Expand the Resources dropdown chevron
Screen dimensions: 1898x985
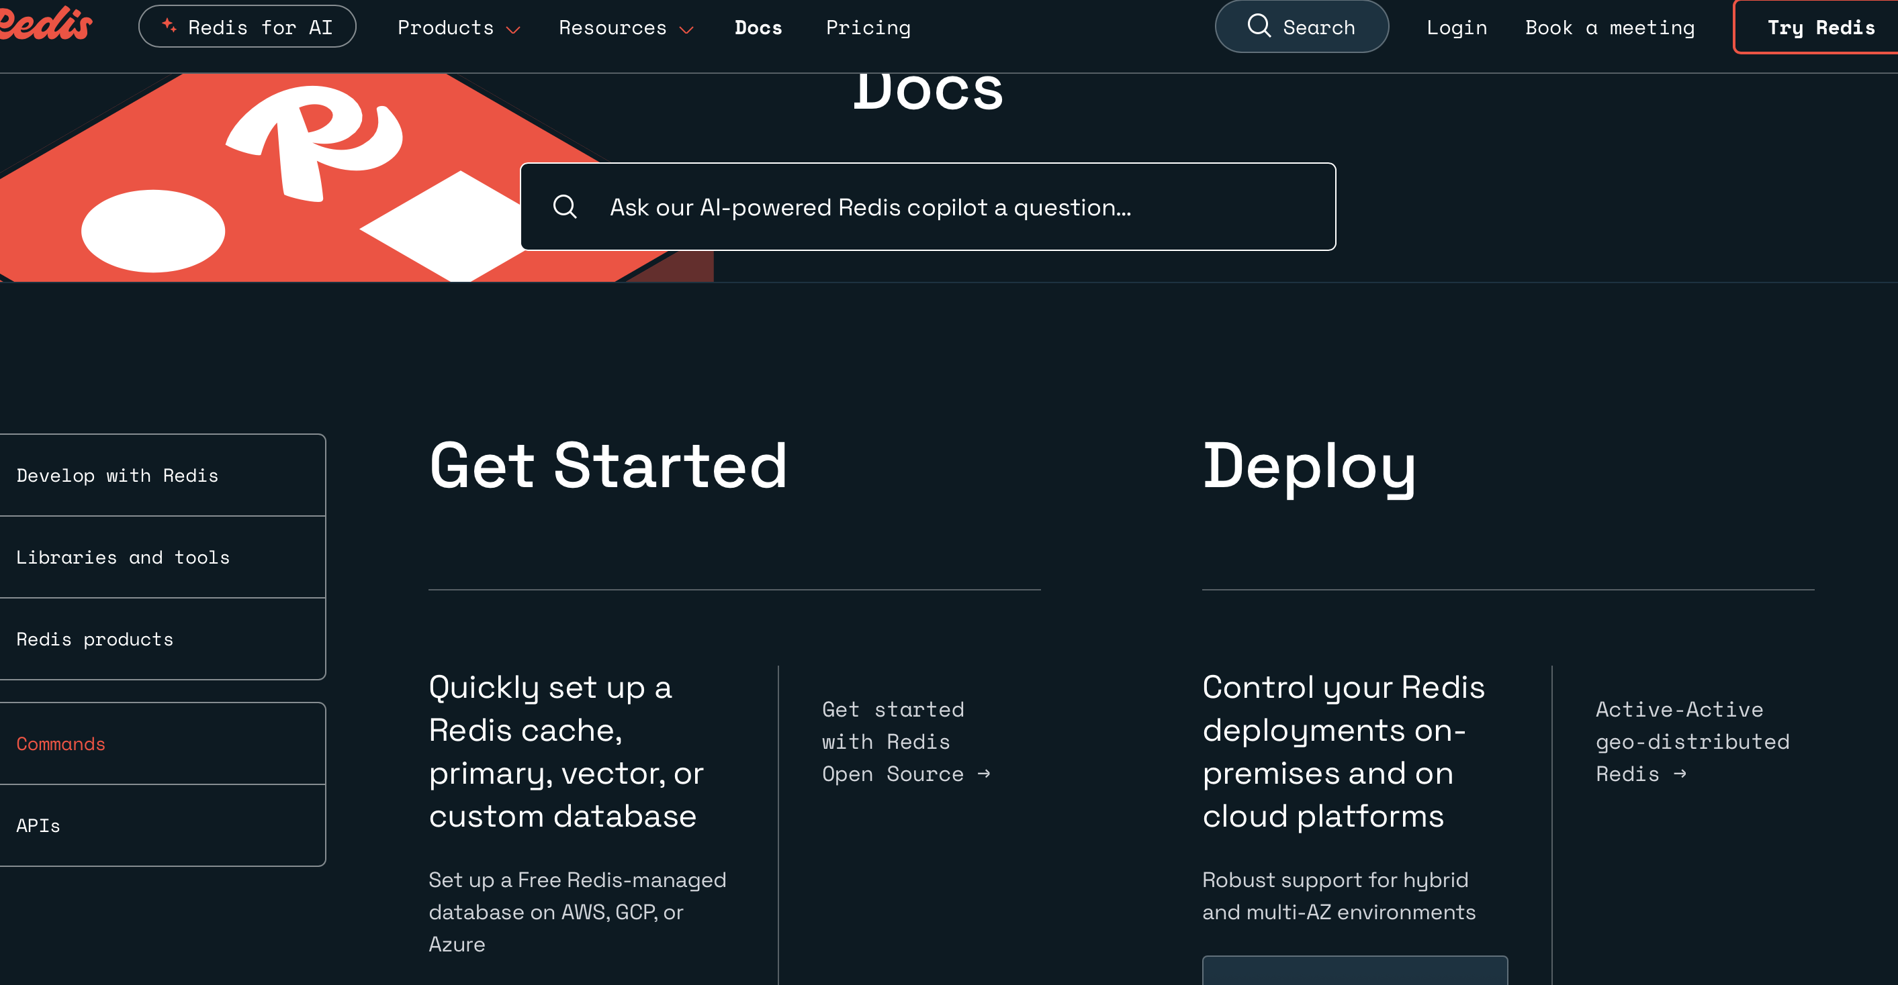[686, 30]
